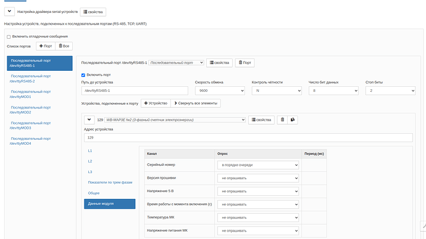
Task: Open polling dropdown for 'Время работы'
Action: pyautogui.click(x=258, y=205)
